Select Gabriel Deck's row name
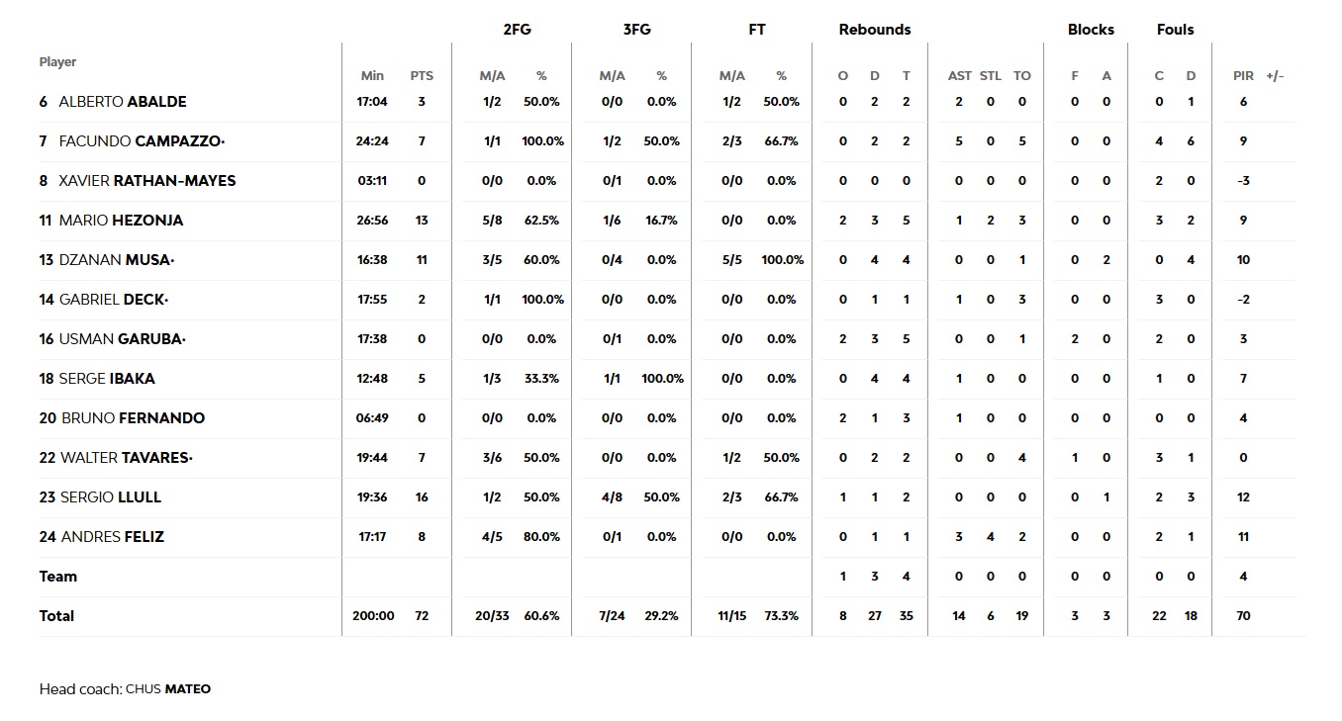This screenshot has width=1342, height=721. pos(113,300)
